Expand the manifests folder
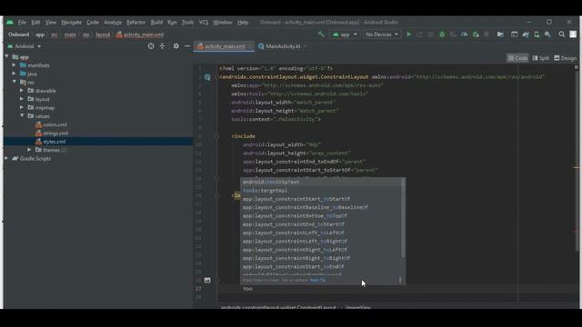Viewport: 582px width, 327px height. 15,65
